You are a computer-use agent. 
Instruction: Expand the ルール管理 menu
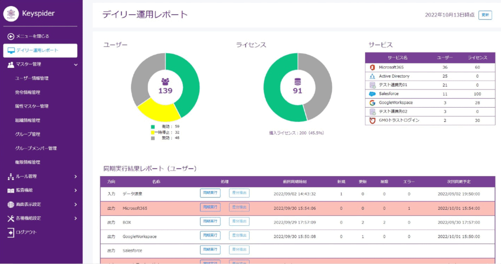click(x=75, y=176)
